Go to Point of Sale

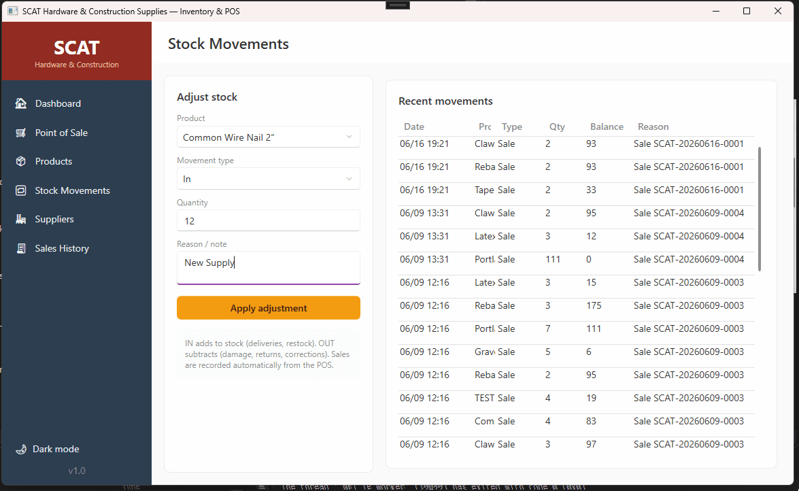(76, 133)
